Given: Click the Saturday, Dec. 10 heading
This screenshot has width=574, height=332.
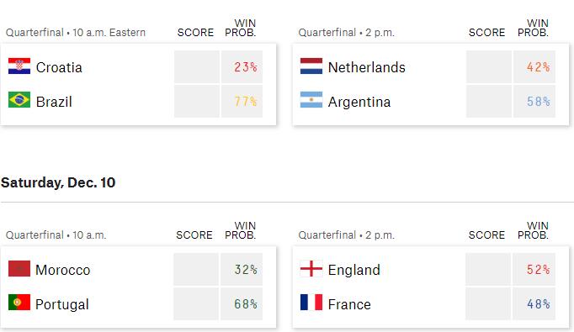Looking at the screenshot, I should point(58,182).
